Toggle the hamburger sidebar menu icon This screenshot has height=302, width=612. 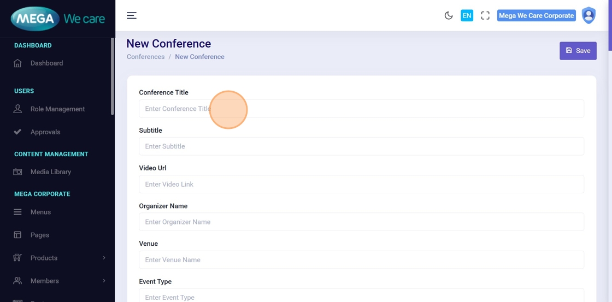tap(132, 16)
